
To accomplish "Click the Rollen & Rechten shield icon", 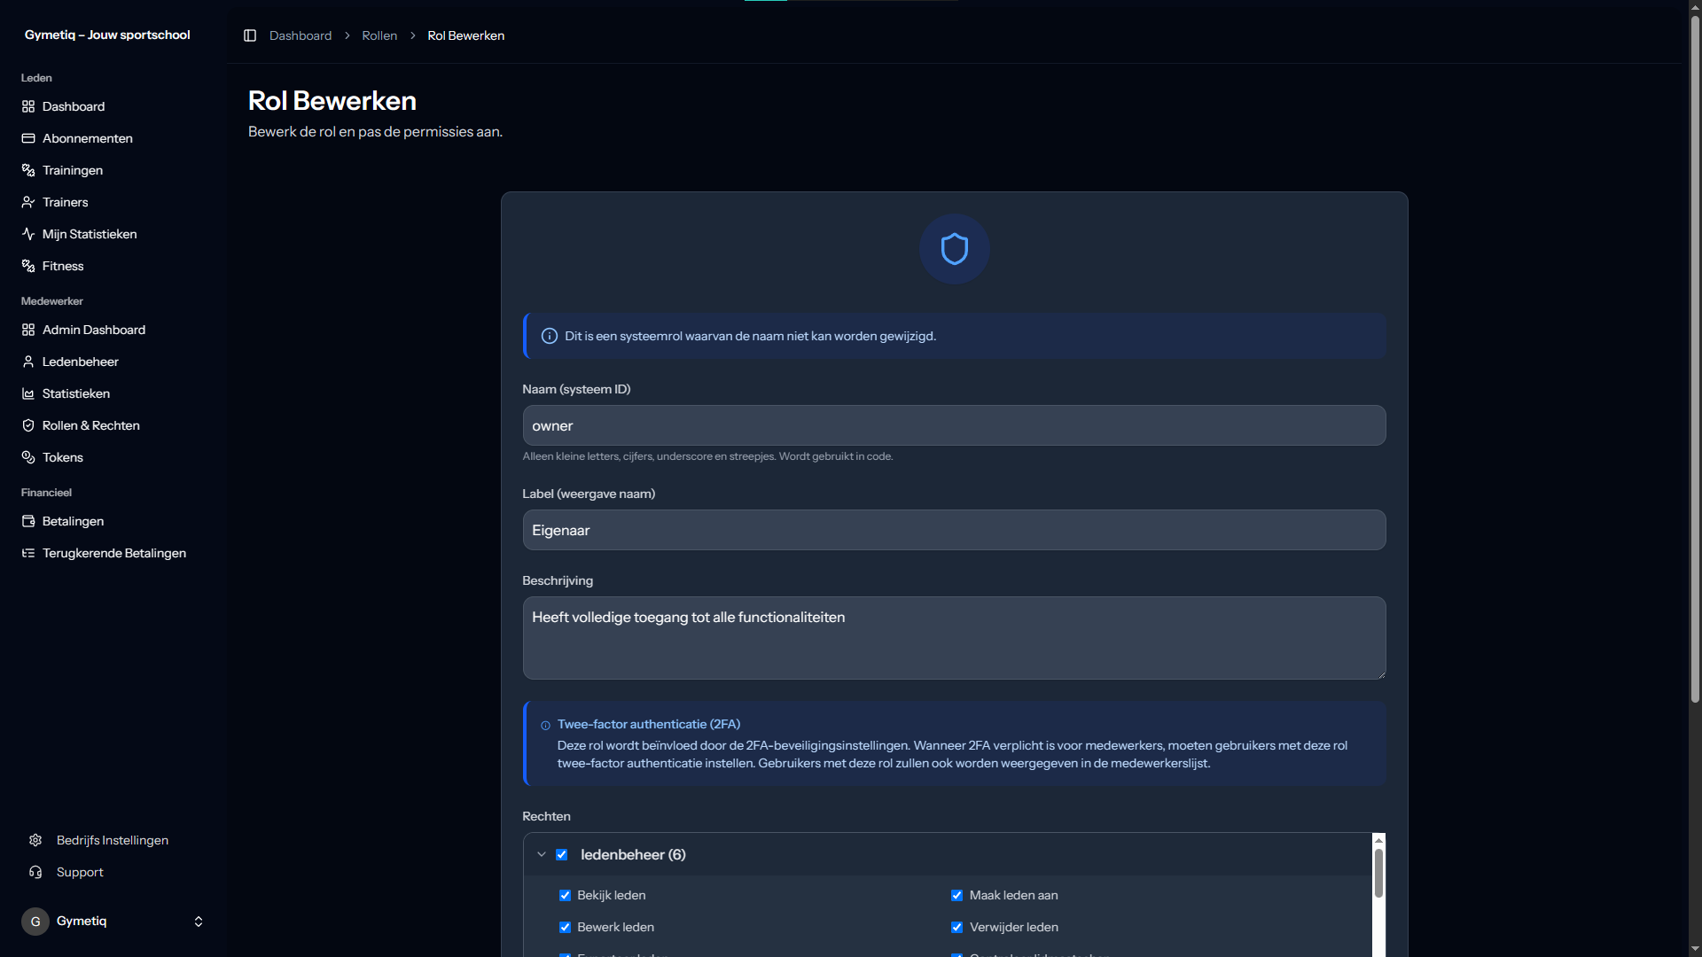I will 28,425.
